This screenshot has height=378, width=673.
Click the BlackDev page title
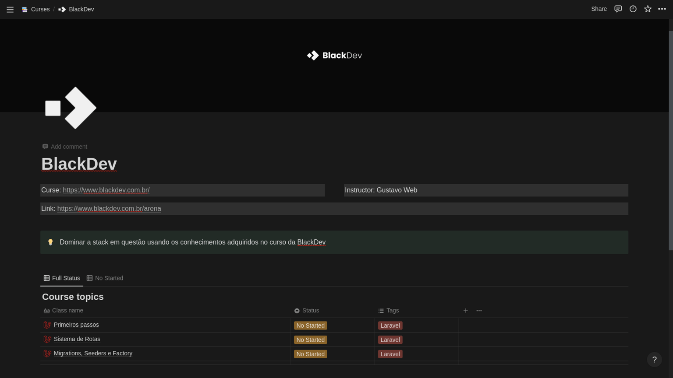tap(79, 164)
